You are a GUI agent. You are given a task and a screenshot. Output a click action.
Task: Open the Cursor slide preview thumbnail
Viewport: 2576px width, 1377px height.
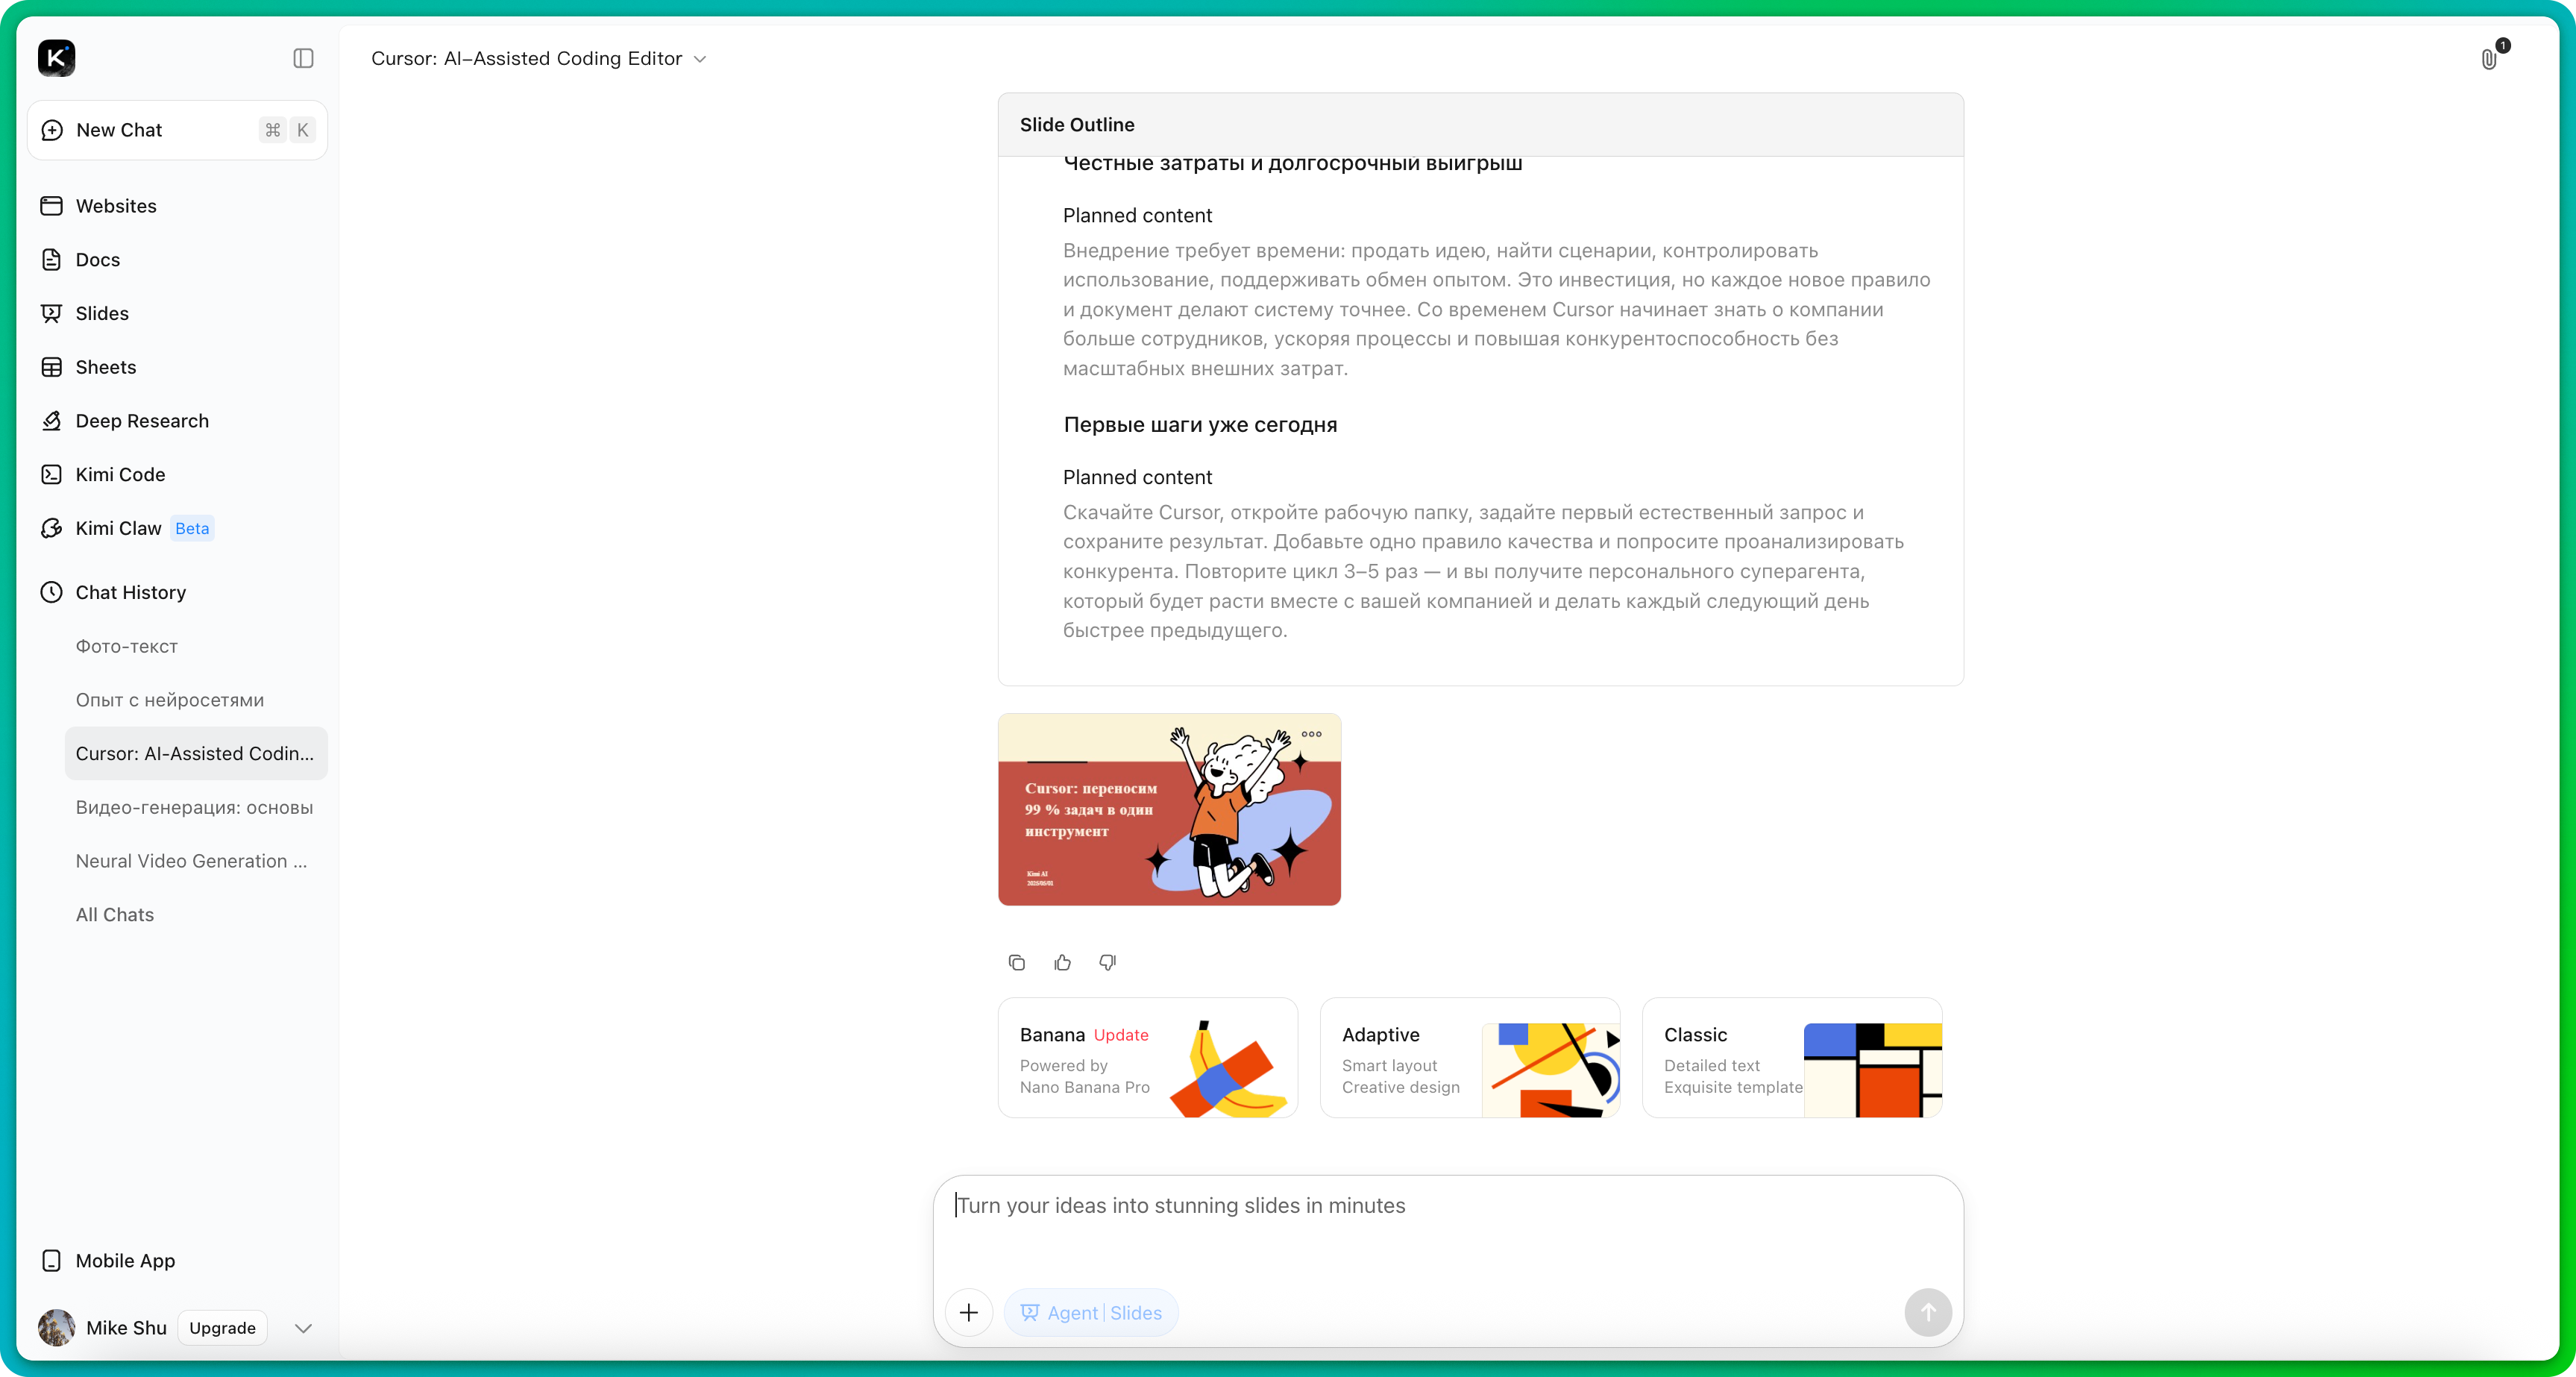pyautogui.click(x=1168, y=810)
